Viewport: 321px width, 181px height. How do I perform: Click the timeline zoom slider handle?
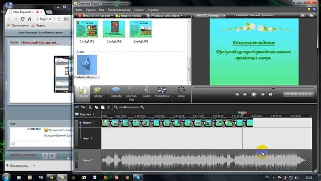tap(125, 107)
